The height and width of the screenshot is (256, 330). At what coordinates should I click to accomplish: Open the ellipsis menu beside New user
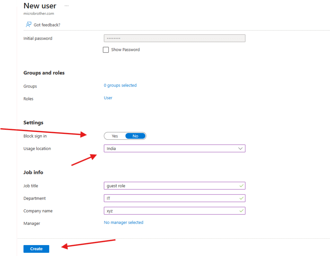pos(66,6)
